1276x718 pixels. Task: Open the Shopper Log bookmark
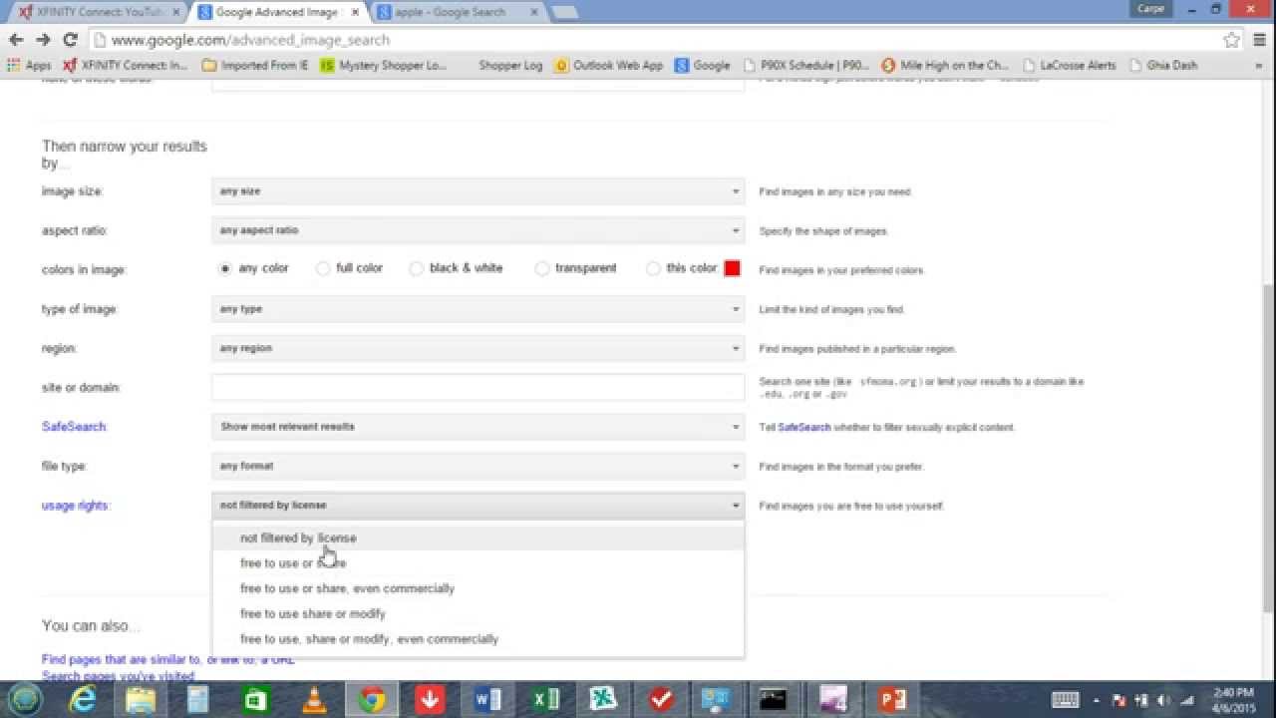(510, 66)
